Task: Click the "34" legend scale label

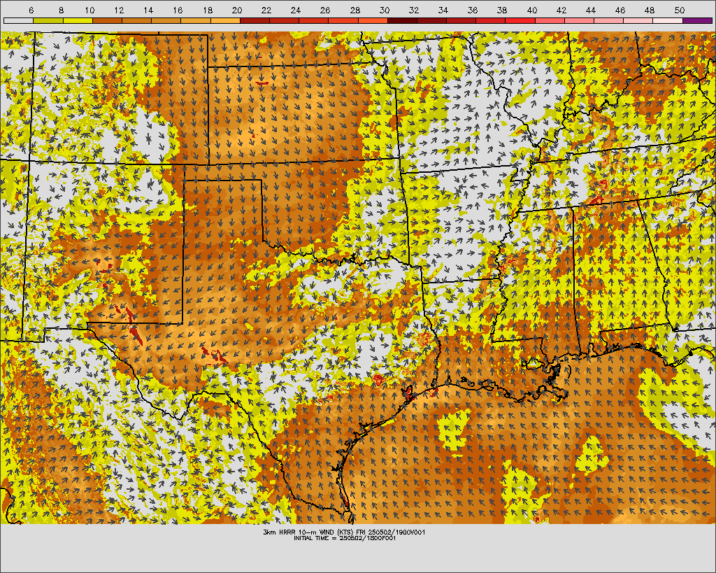Action: click(x=443, y=10)
